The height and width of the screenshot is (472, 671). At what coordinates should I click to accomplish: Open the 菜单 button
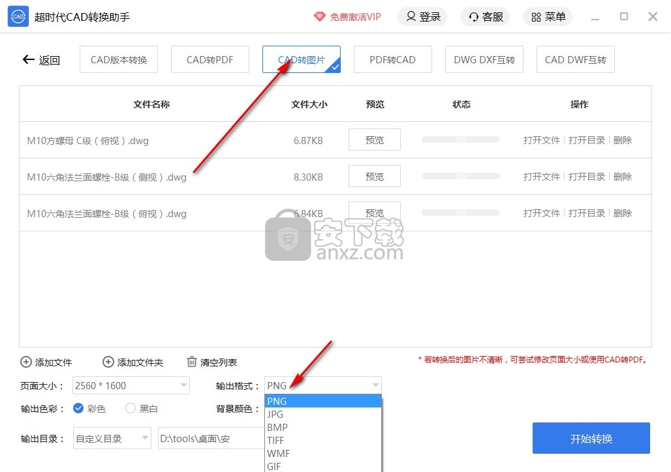pos(548,17)
